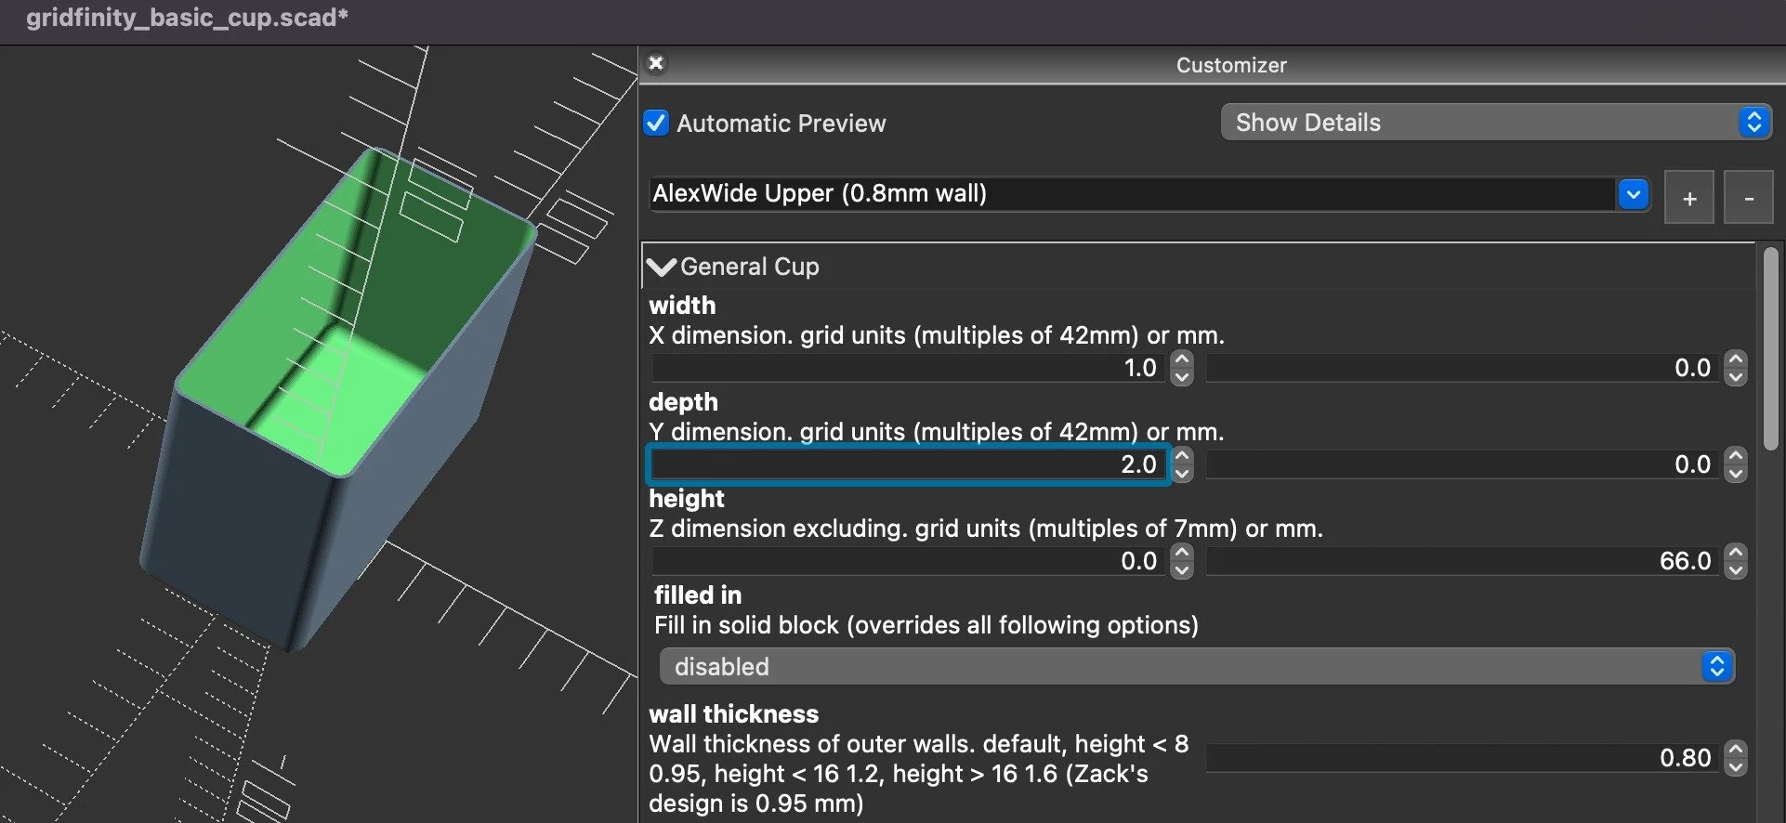Click the 'height' parameter label

point(687,499)
